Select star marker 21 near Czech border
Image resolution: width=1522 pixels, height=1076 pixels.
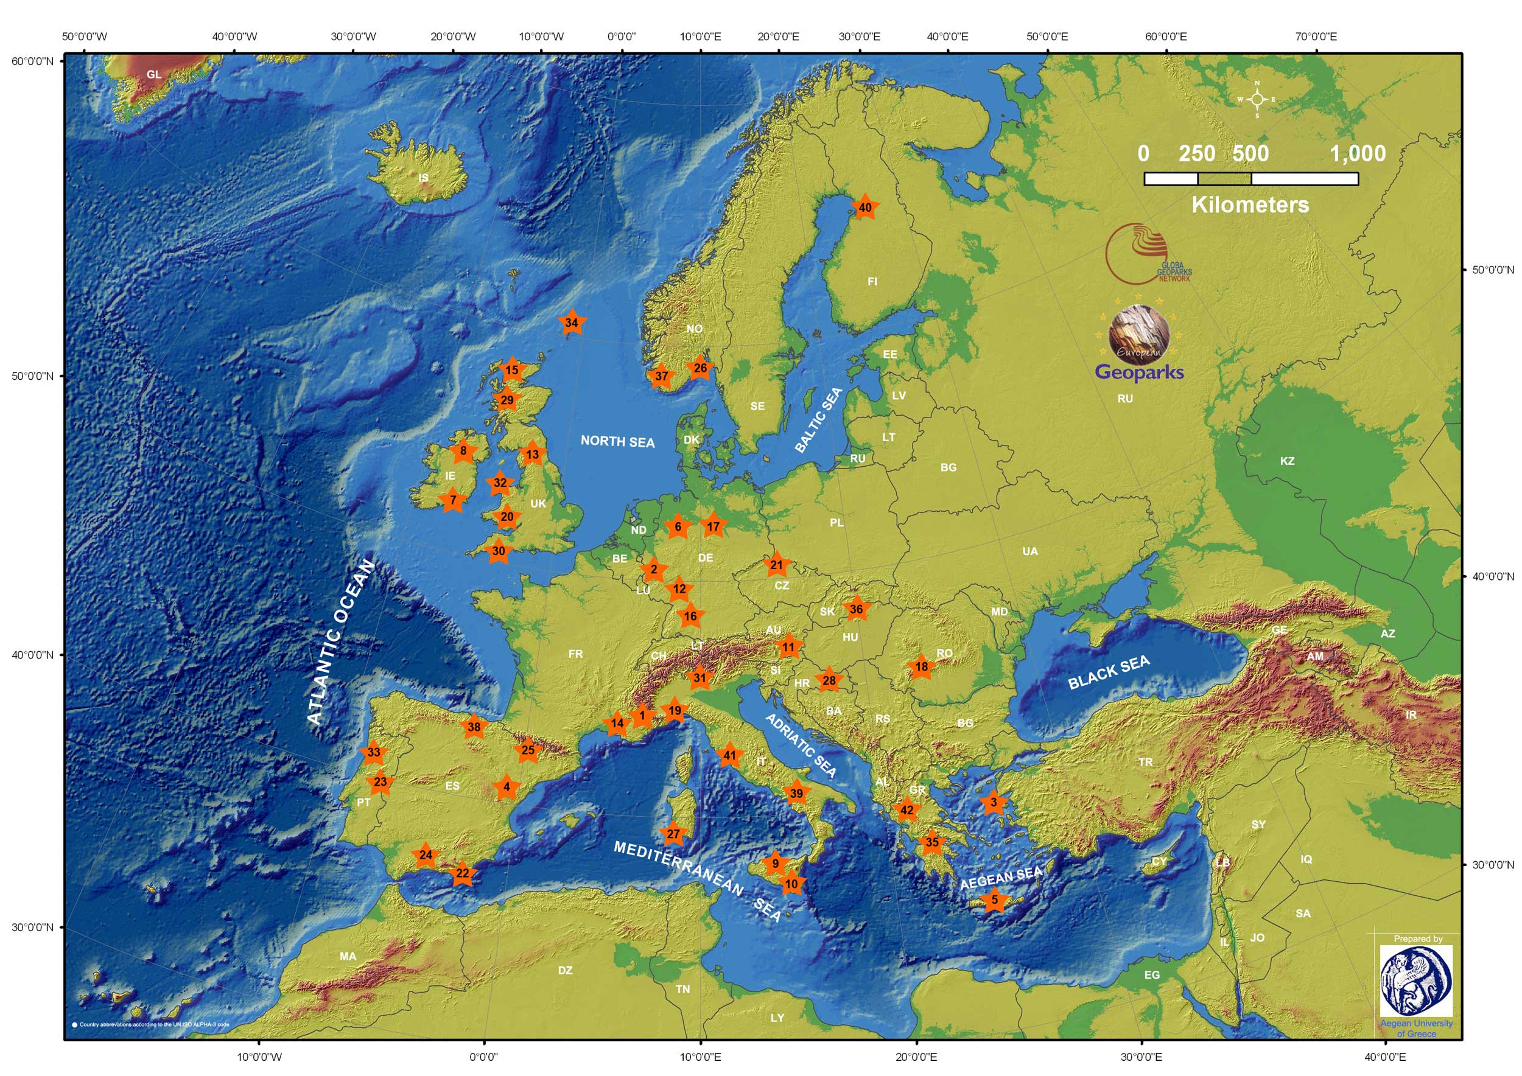coord(777,565)
